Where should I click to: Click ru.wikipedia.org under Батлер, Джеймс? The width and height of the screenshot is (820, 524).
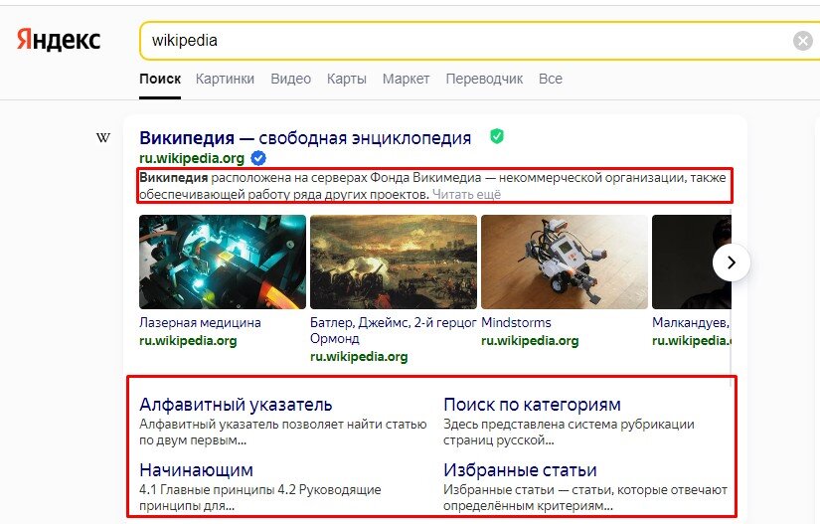coord(359,356)
